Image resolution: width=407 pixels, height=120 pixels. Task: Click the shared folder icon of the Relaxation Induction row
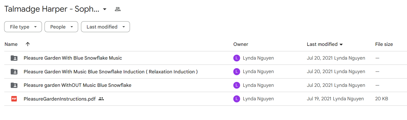(14, 72)
